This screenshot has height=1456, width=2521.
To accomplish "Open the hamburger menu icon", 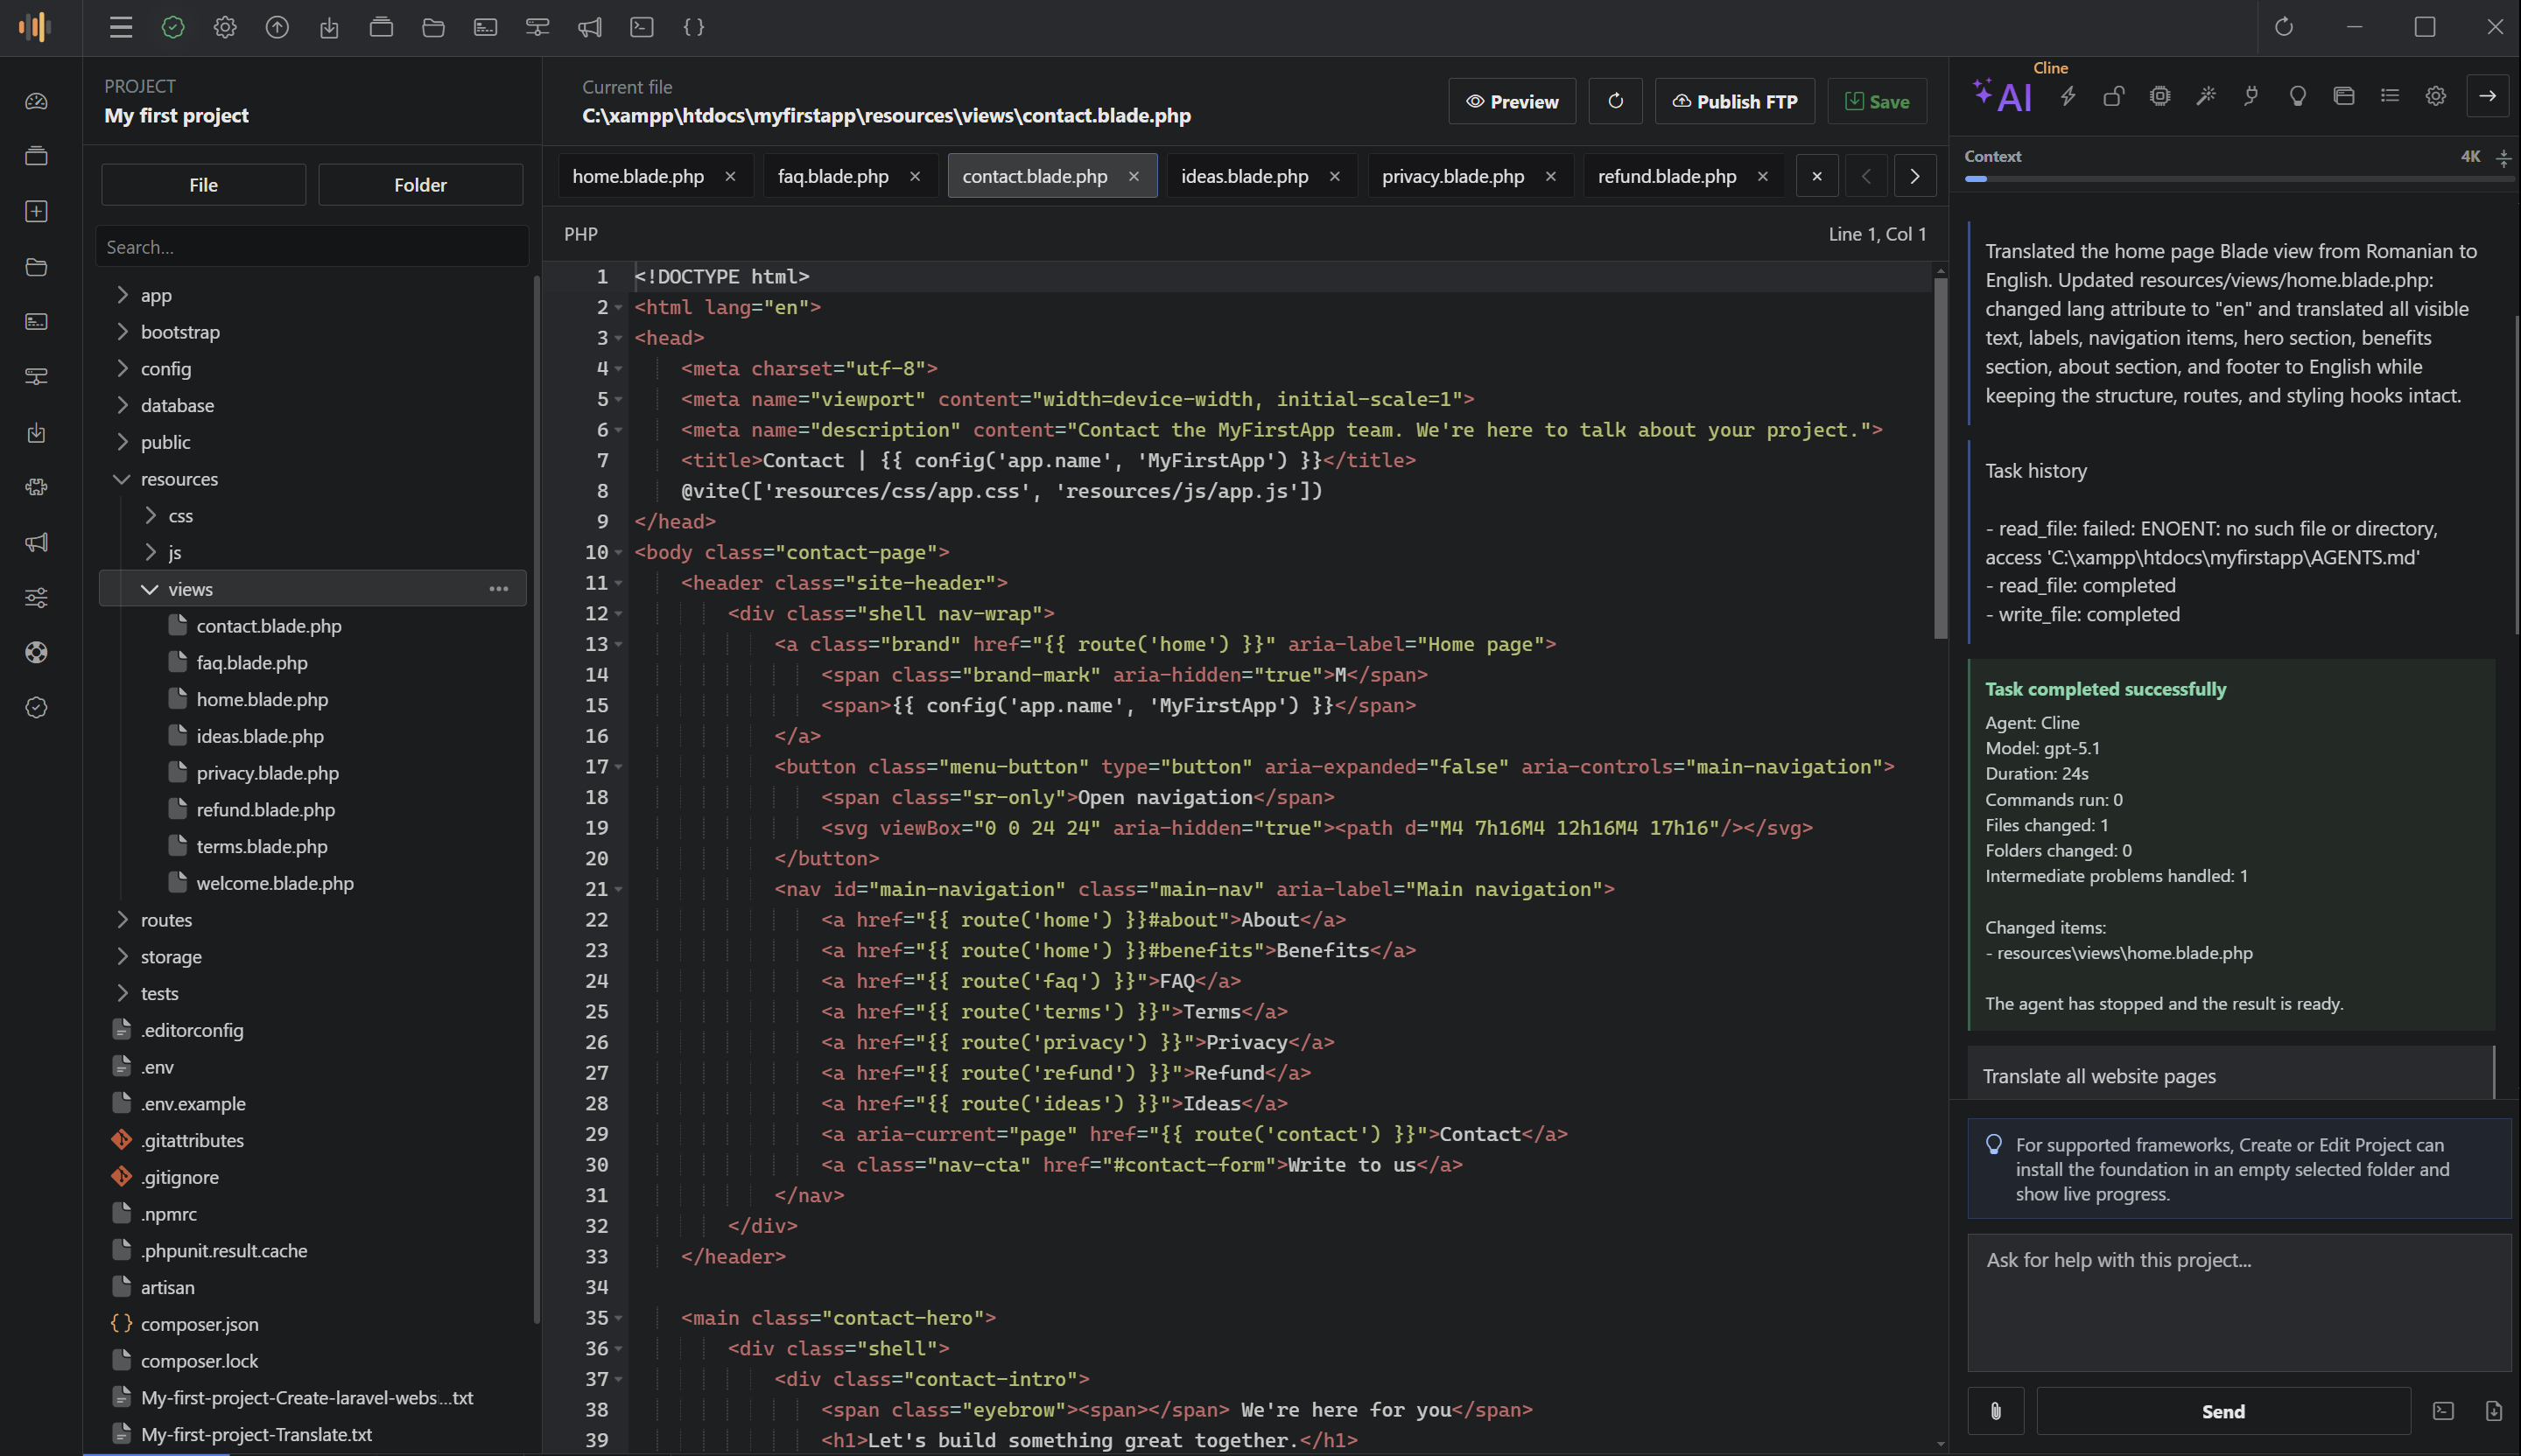I will click(121, 27).
